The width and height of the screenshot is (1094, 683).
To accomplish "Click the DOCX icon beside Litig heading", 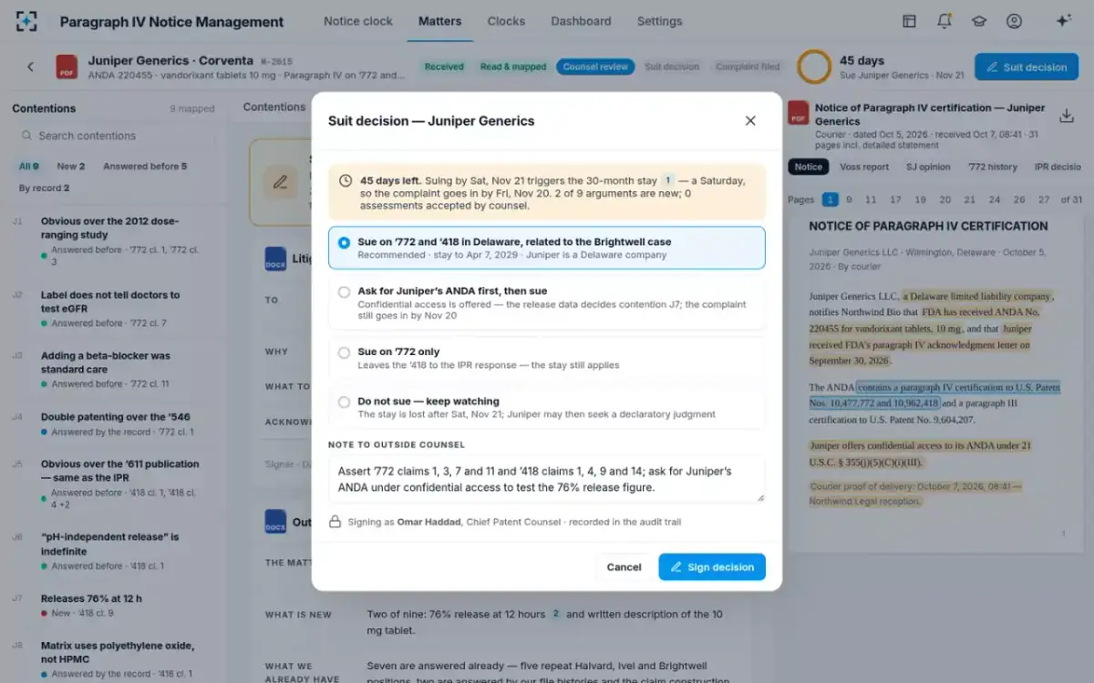I will (x=275, y=258).
